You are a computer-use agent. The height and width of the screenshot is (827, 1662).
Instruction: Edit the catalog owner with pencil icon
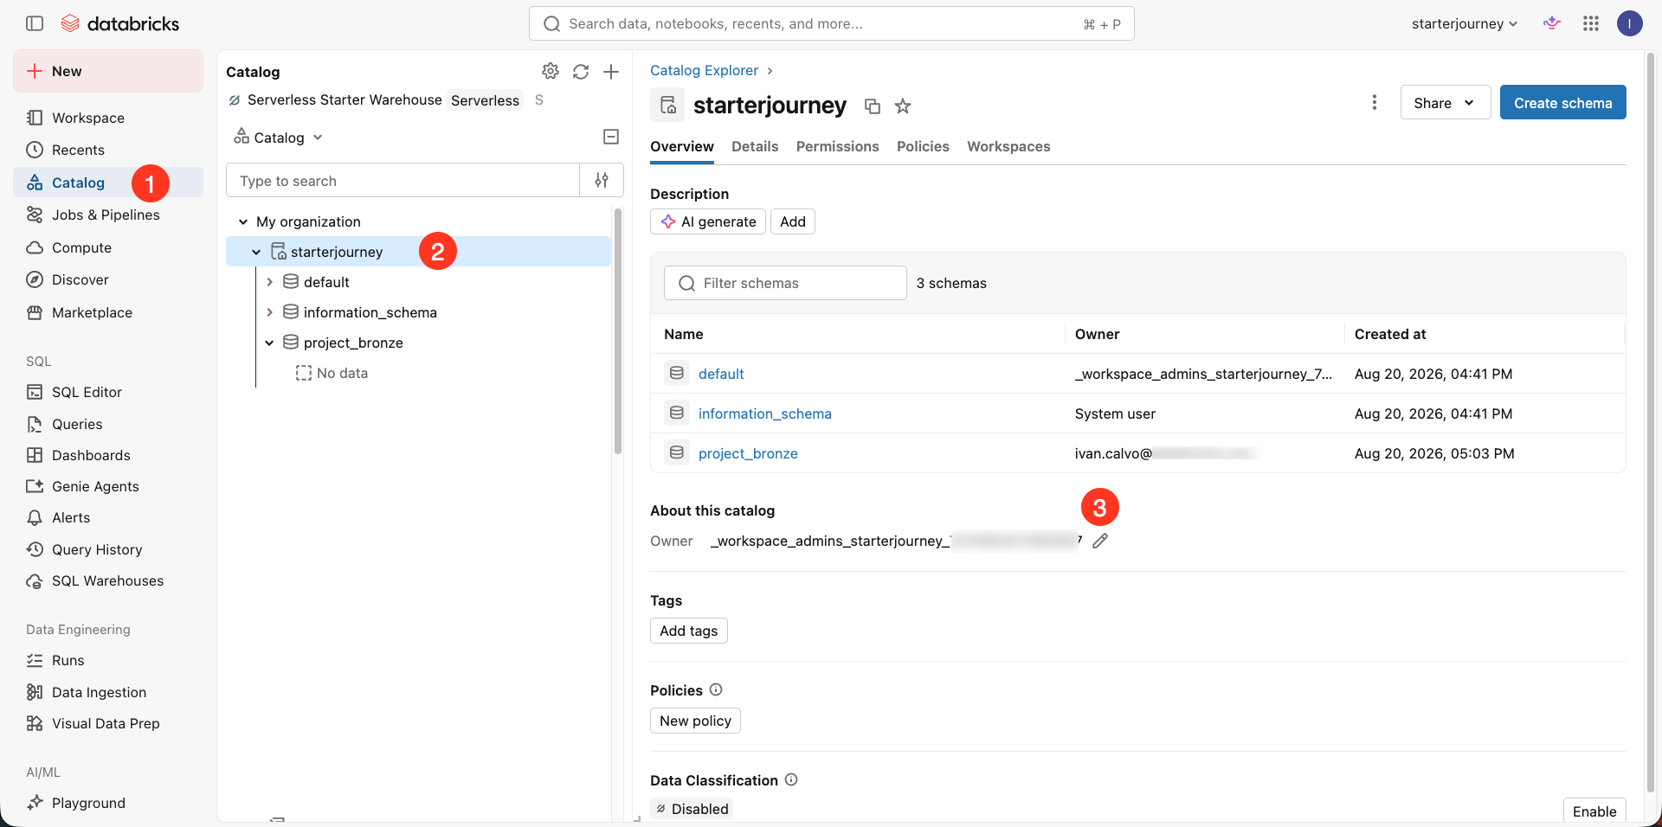[1100, 541]
